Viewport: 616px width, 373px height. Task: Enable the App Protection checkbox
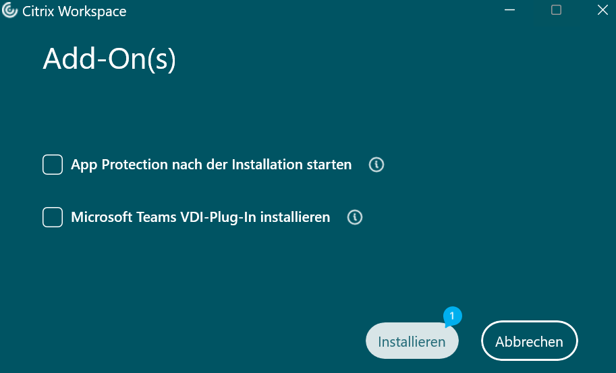(x=53, y=165)
